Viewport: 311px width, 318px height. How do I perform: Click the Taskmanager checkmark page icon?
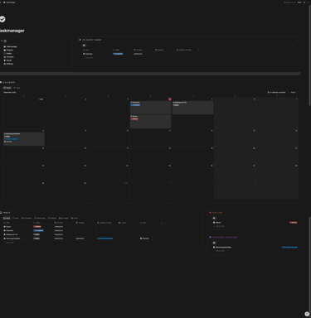pos(2,19)
